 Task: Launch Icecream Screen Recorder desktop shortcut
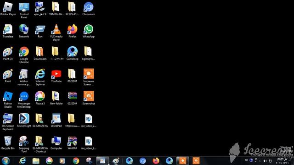click(x=89, y=77)
